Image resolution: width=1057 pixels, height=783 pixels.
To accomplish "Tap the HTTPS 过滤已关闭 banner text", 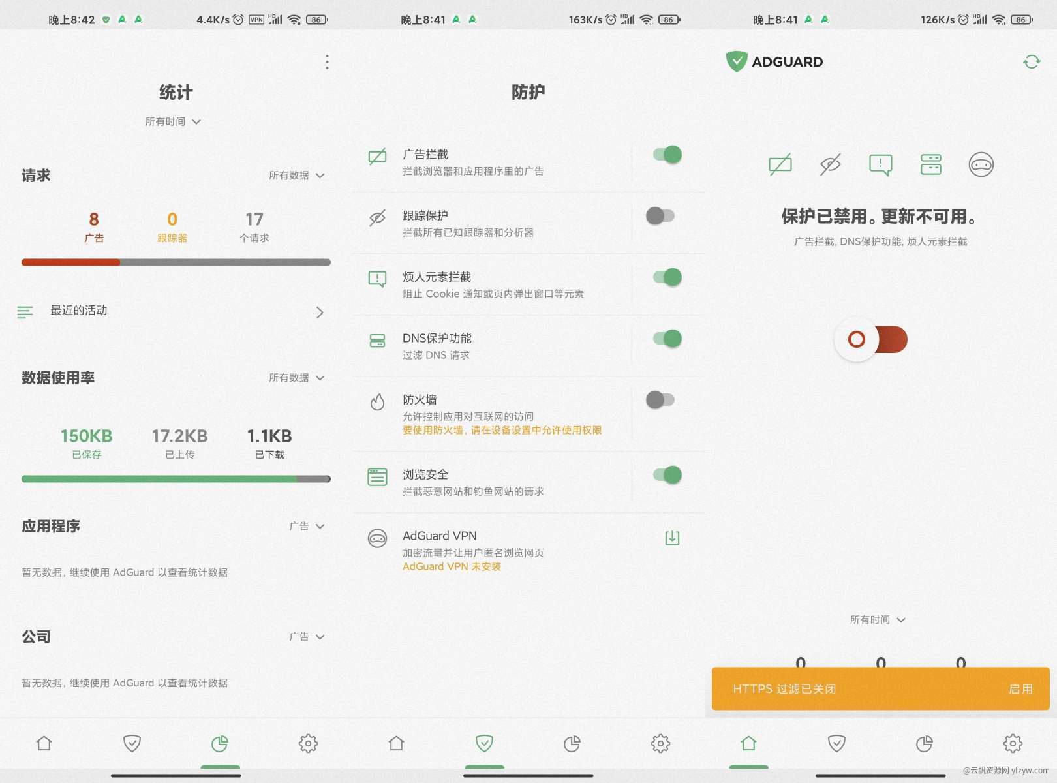I will 784,689.
